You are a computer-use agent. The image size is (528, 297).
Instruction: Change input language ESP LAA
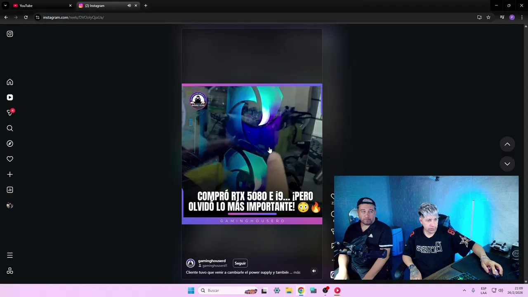483,290
